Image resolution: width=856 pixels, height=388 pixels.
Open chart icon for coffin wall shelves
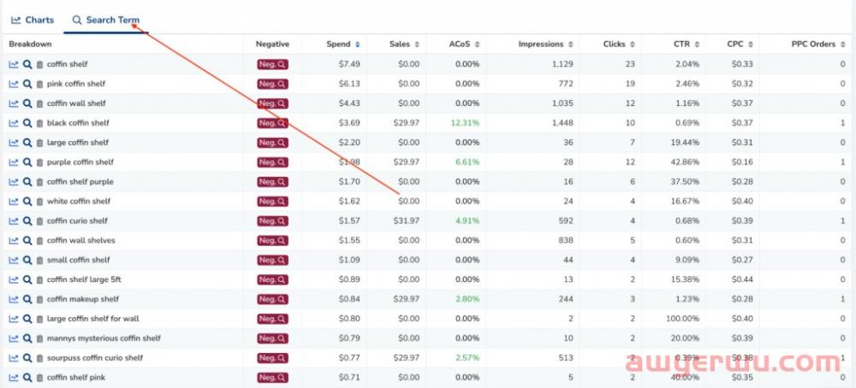tap(14, 240)
